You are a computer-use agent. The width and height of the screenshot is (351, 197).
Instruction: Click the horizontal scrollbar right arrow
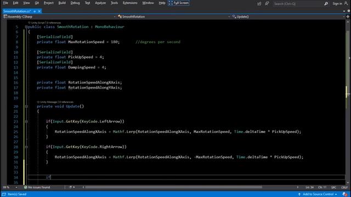[x=298, y=187]
